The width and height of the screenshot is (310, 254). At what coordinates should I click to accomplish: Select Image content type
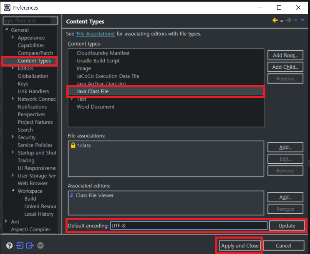[84, 68]
